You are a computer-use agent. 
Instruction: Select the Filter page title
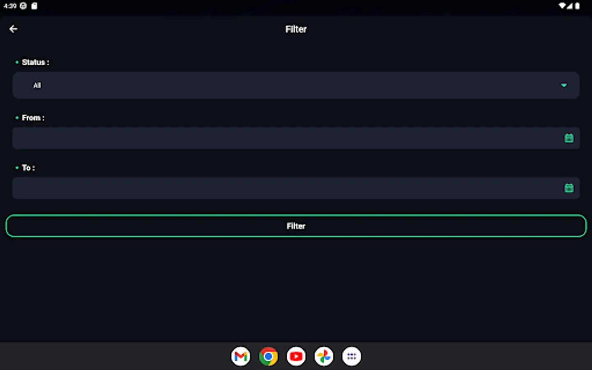pyautogui.click(x=296, y=29)
